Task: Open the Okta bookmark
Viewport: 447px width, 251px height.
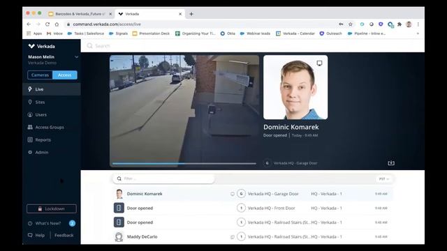Action: click(228, 33)
